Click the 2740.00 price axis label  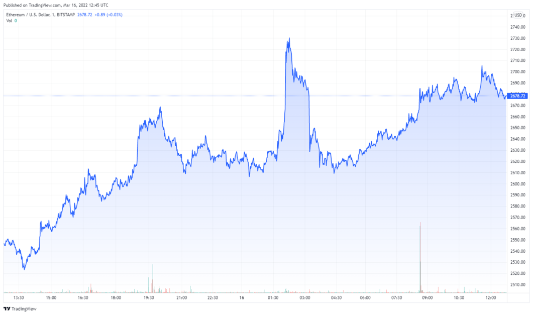518,27
